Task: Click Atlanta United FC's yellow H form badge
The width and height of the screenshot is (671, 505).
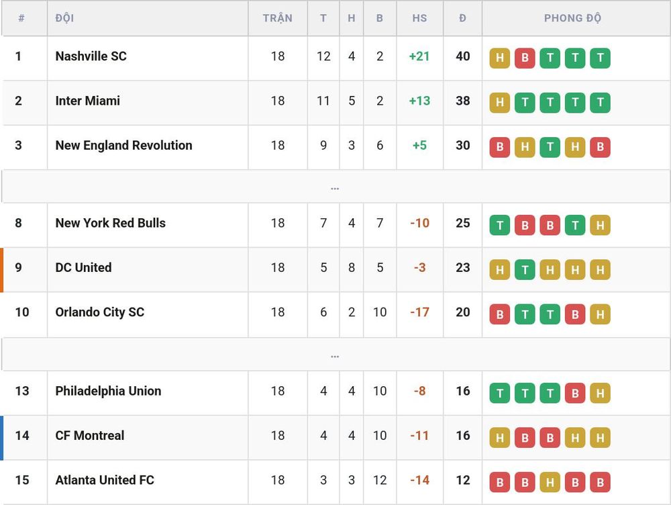Action: point(550,482)
